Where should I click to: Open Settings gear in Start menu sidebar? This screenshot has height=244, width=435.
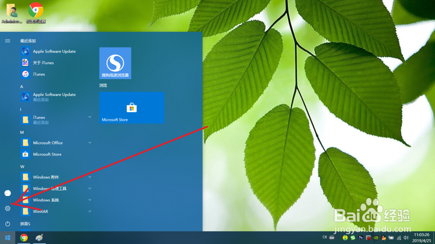(7, 208)
